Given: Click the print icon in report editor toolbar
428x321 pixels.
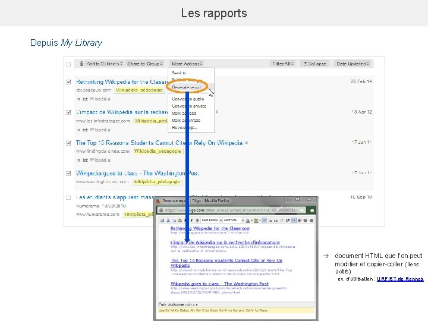Looking at the screenshot, I should (x=162, y=221).
